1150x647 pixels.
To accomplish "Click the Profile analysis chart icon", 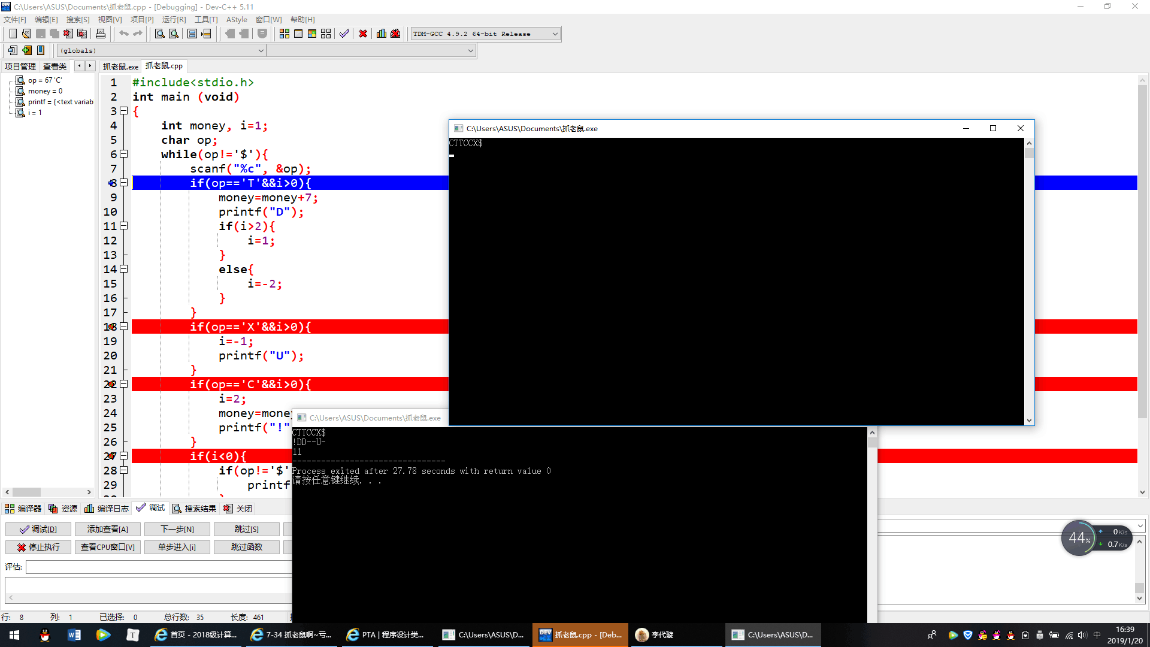I will click(381, 34).
